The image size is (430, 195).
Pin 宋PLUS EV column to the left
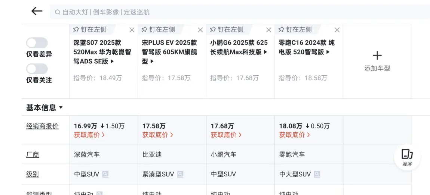[x=159, y=29]
